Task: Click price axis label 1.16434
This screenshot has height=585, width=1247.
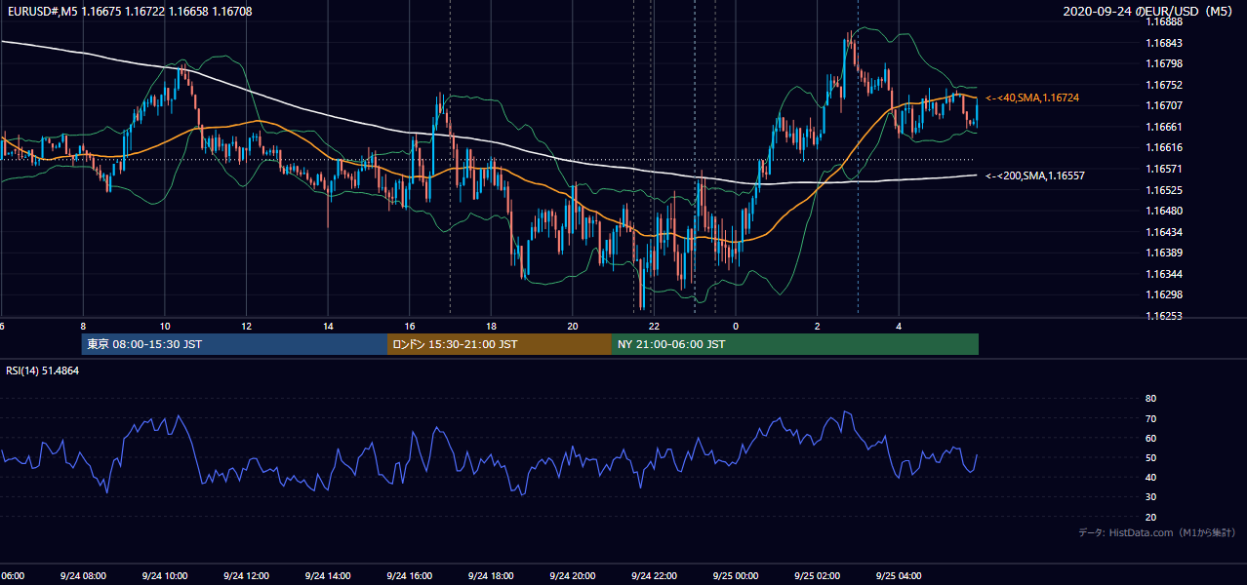Action: tap(1164, 232)
